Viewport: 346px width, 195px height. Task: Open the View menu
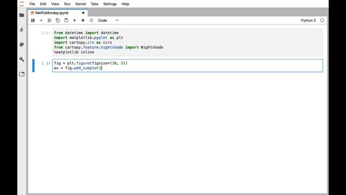tap(55, 4)
